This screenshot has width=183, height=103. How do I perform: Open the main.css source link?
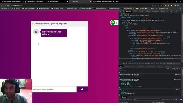pyautogui.click(x=177, y=79)
